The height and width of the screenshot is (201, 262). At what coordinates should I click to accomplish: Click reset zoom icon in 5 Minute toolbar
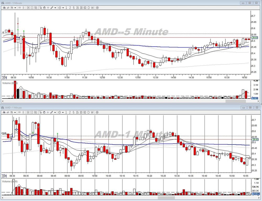36,8
